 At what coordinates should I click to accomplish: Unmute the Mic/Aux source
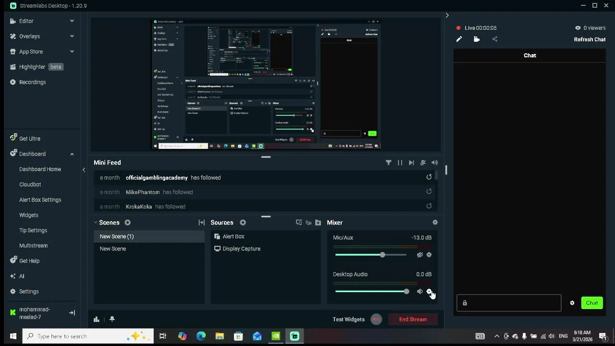coord(419,255)
